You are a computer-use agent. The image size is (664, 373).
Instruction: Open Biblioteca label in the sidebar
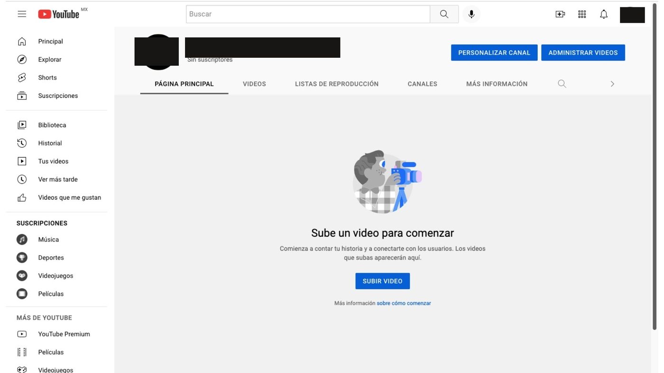[52, 125]
